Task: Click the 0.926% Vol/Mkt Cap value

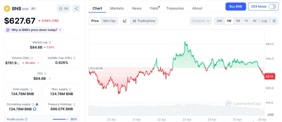Action: [62, 63]
